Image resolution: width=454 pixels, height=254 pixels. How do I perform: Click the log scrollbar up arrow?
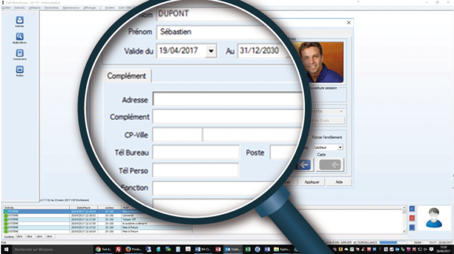point(404,208)
